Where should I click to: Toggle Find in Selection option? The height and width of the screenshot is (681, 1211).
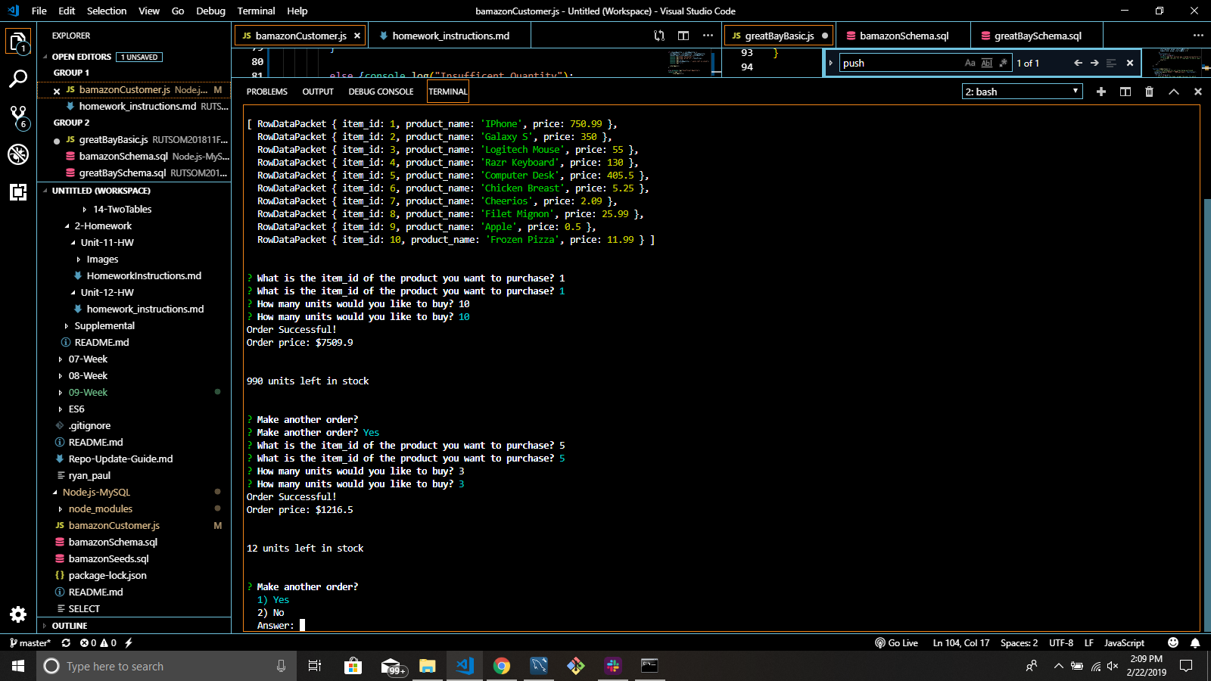point(1111,63)
